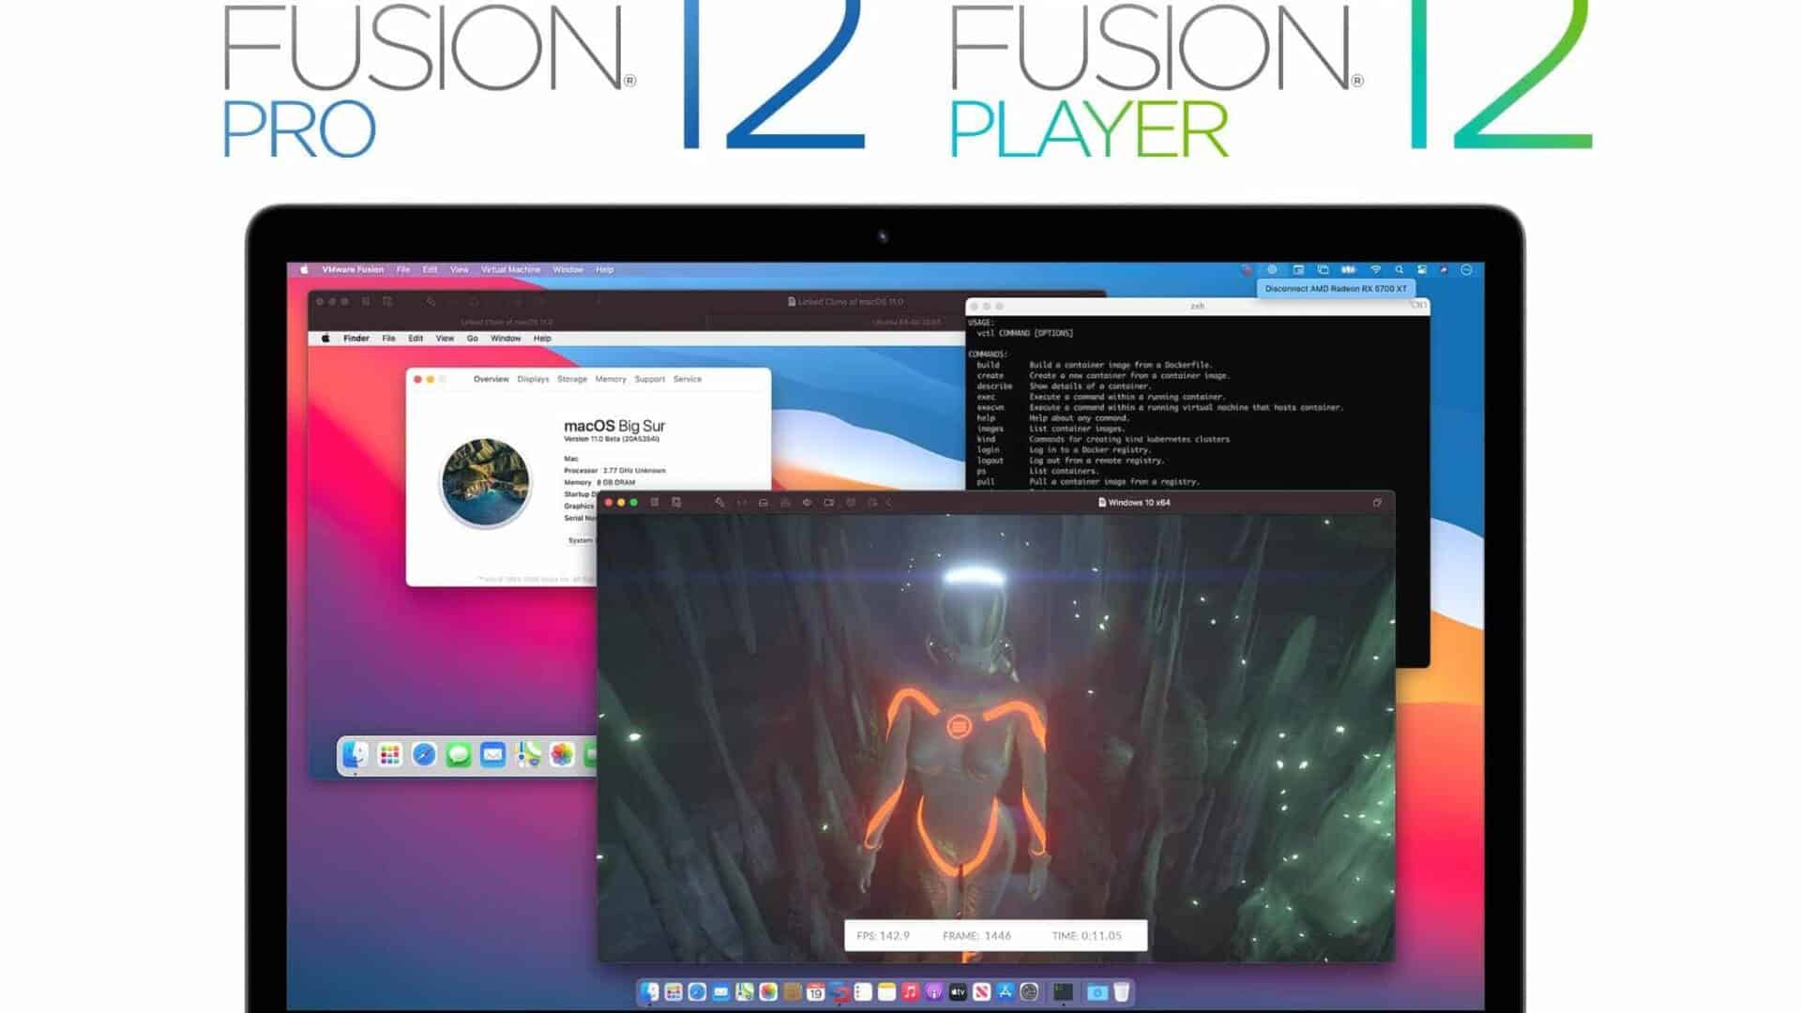The image size is (1801, 1013).
Task: Switch to the Displays tab in About This Mac
Action: (x=533, y=379)
